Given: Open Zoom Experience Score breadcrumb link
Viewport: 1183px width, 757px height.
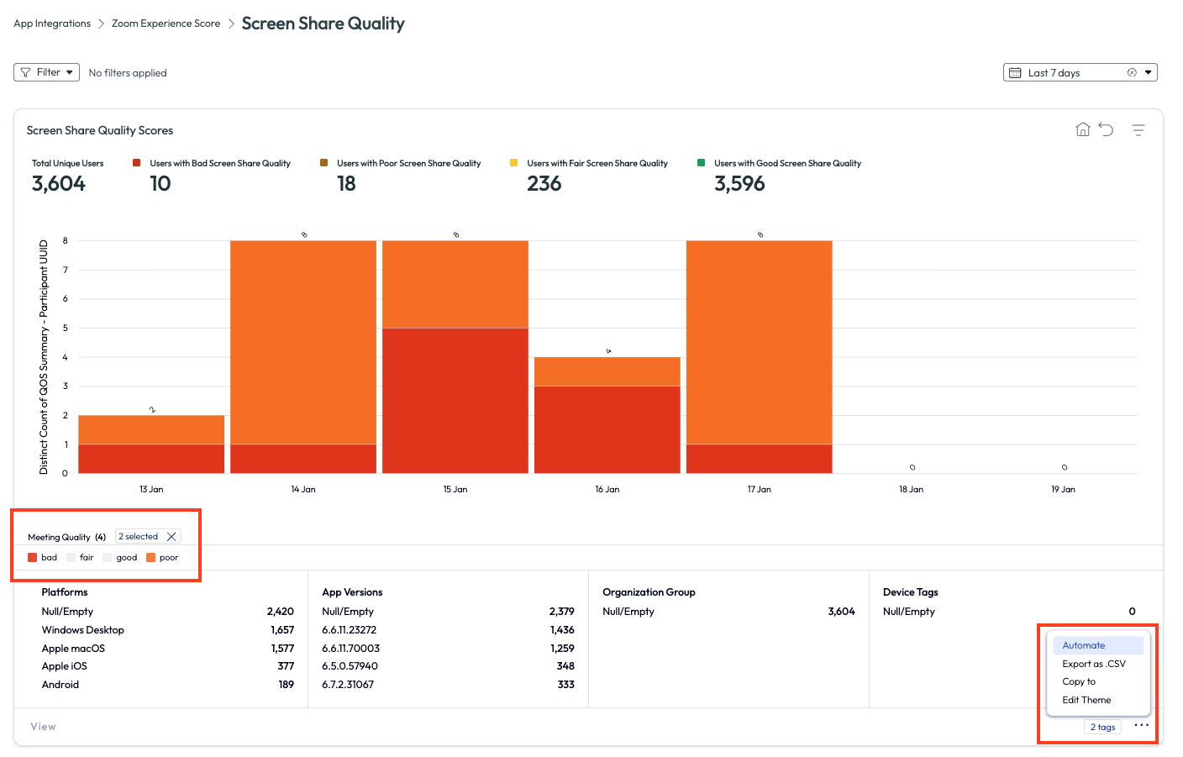Looking at the screenshot, I should click(166, 24).
